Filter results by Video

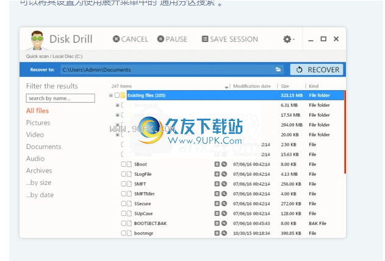[x=35, y=134]
